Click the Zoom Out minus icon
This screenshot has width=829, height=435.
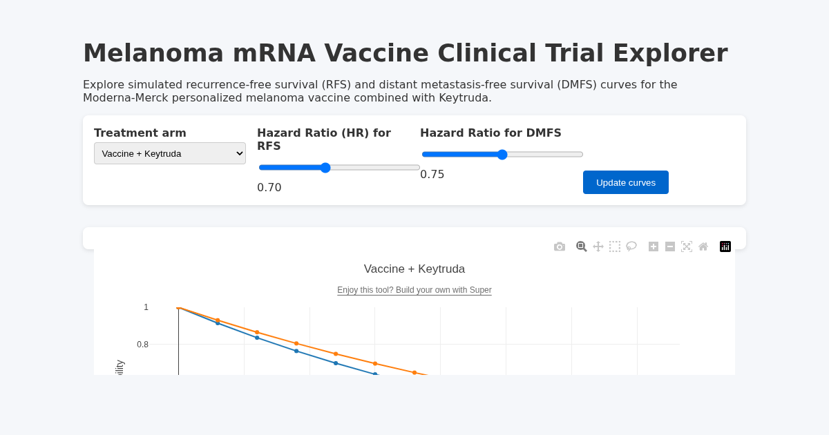(670, 246)
